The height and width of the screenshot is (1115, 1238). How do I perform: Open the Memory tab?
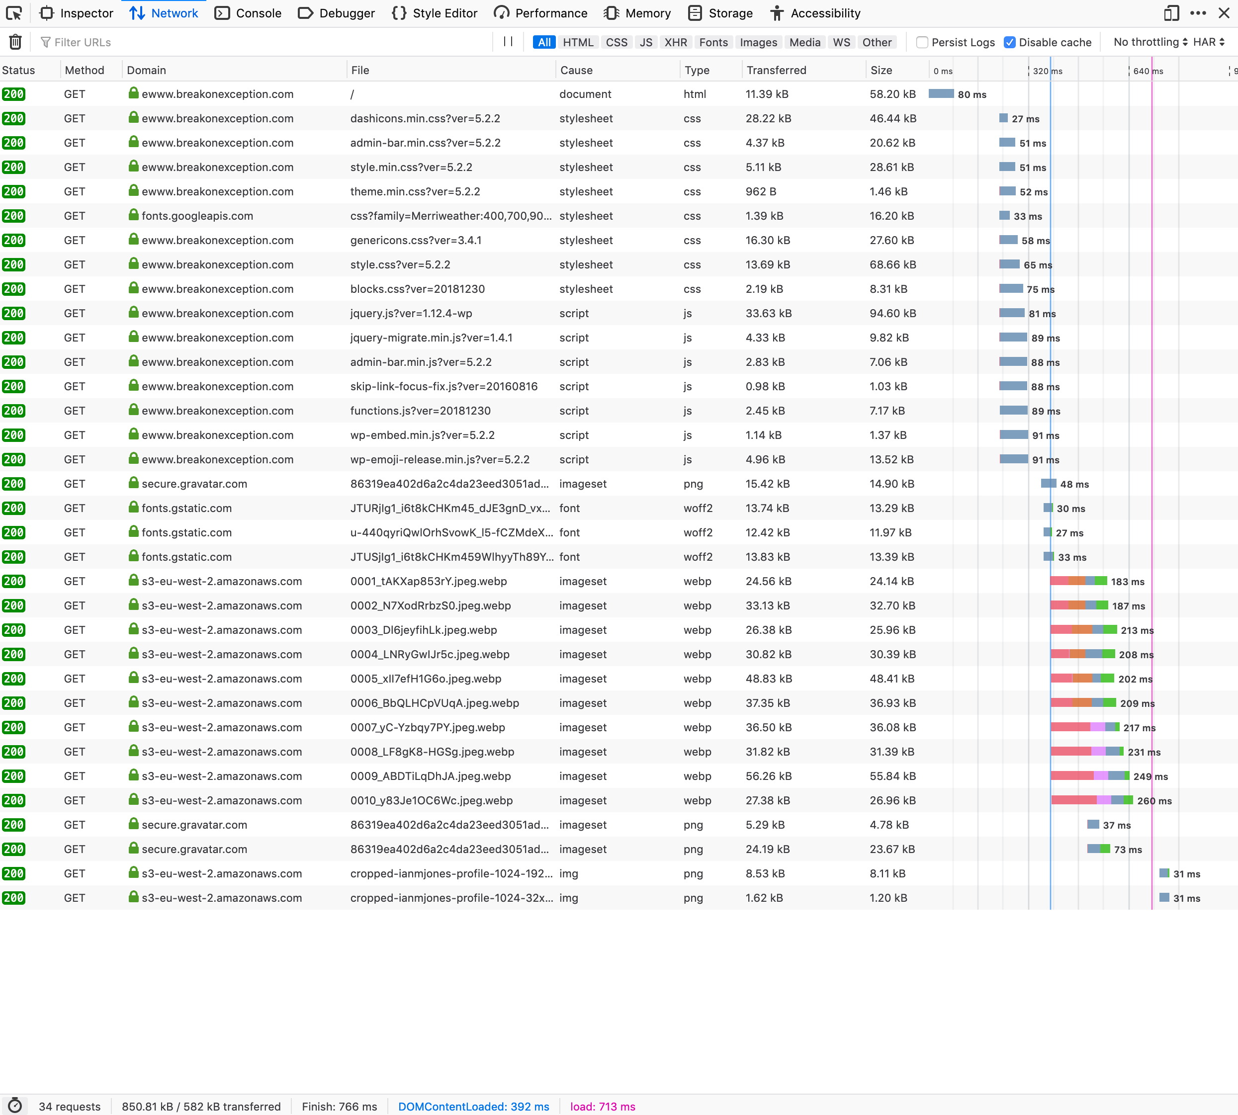637,13
